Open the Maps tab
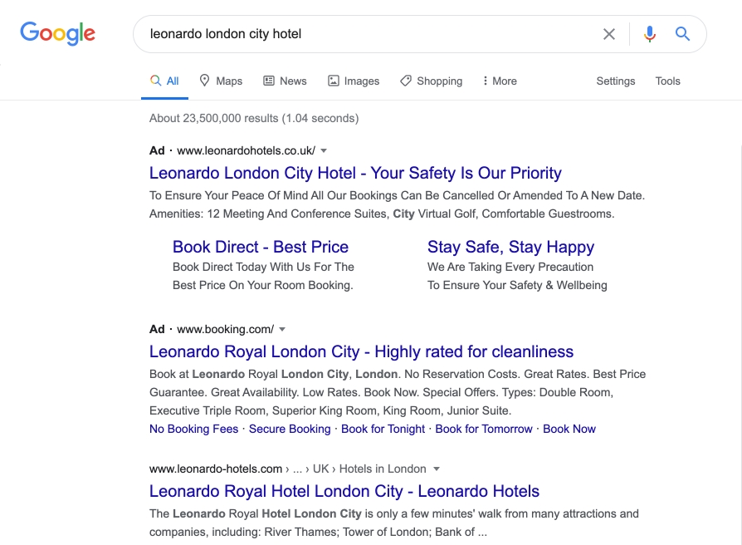 click(x=221, y=81)
